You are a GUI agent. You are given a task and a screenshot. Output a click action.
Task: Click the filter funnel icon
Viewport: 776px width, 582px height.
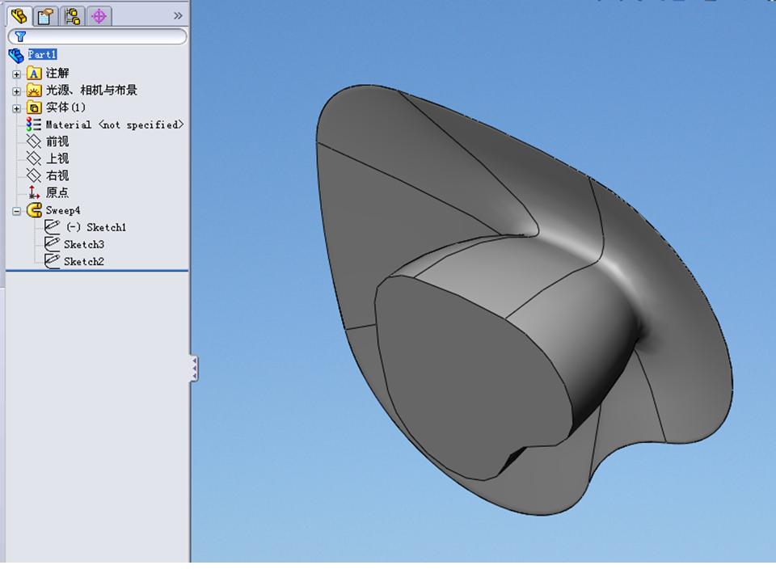[20, 36]
